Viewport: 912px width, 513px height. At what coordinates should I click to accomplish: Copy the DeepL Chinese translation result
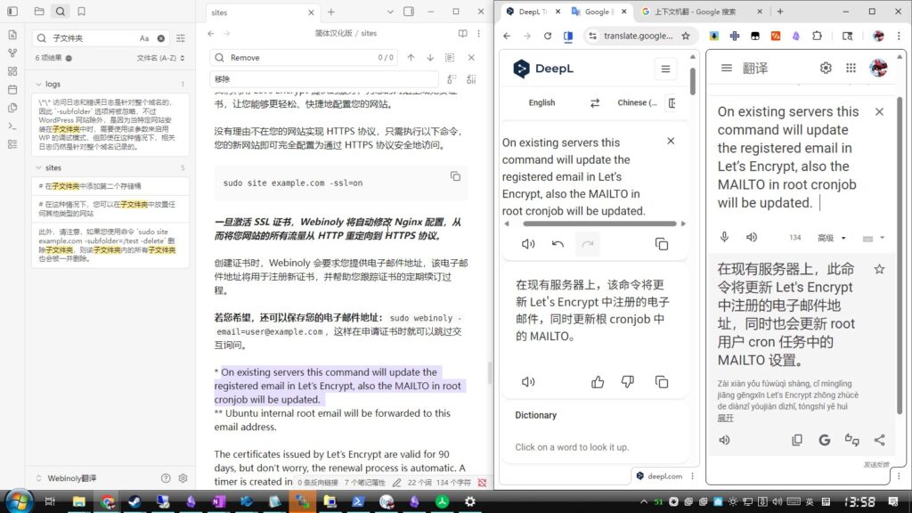click(x=661, y=381)
